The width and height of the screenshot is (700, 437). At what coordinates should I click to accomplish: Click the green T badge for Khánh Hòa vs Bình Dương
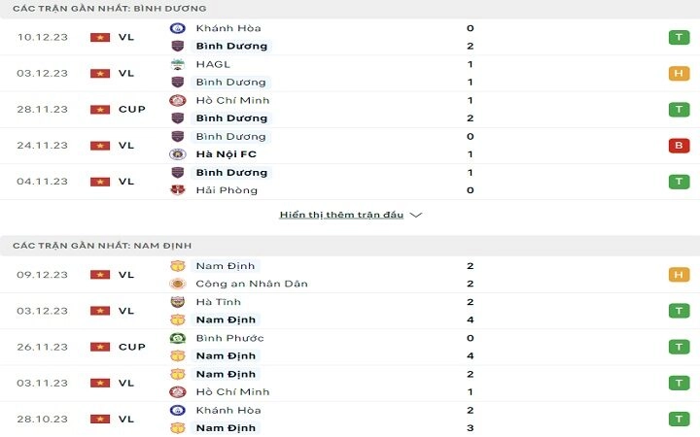679,37
